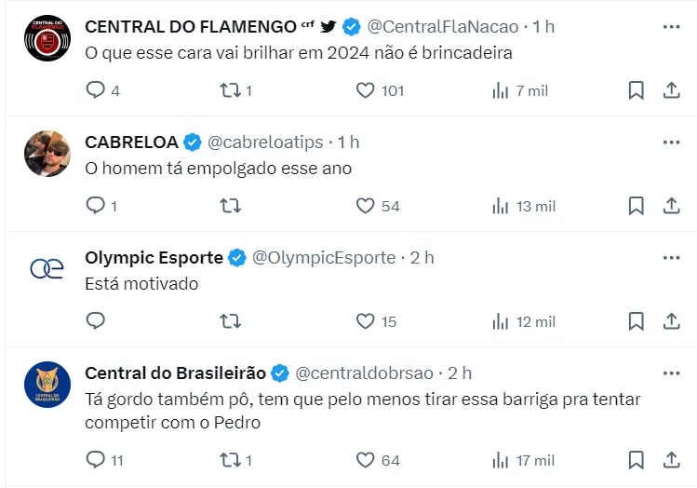The height and width of the screenshot is (488, 697).
Task: Click the Central do Brasileirão avatar
Action: click(47, 385)
